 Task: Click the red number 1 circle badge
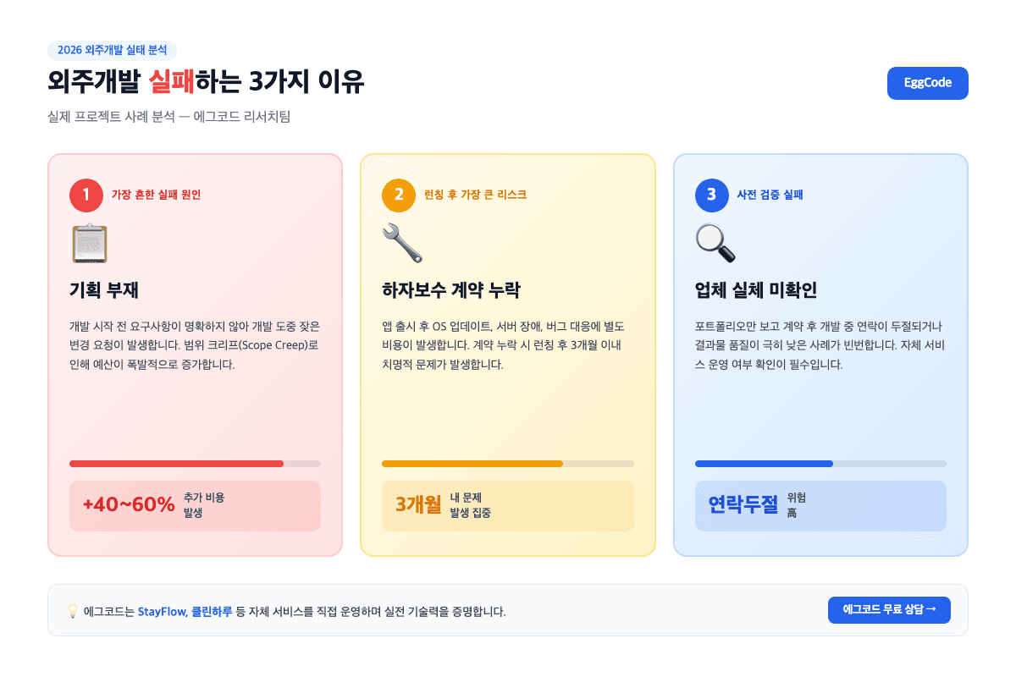click(86, 195)
